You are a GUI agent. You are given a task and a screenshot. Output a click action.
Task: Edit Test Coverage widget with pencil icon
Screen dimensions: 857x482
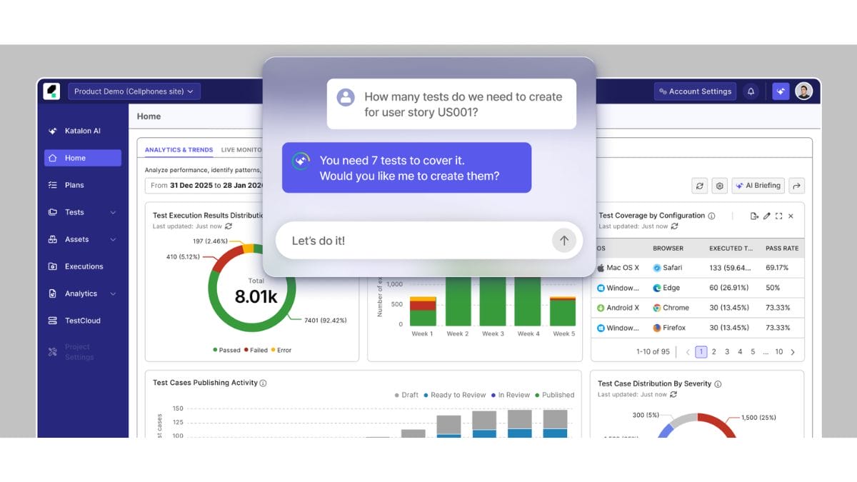[767, 216]
